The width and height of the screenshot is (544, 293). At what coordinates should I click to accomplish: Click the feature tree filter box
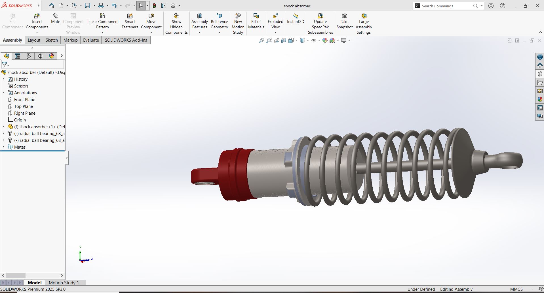tap(33, 65)
